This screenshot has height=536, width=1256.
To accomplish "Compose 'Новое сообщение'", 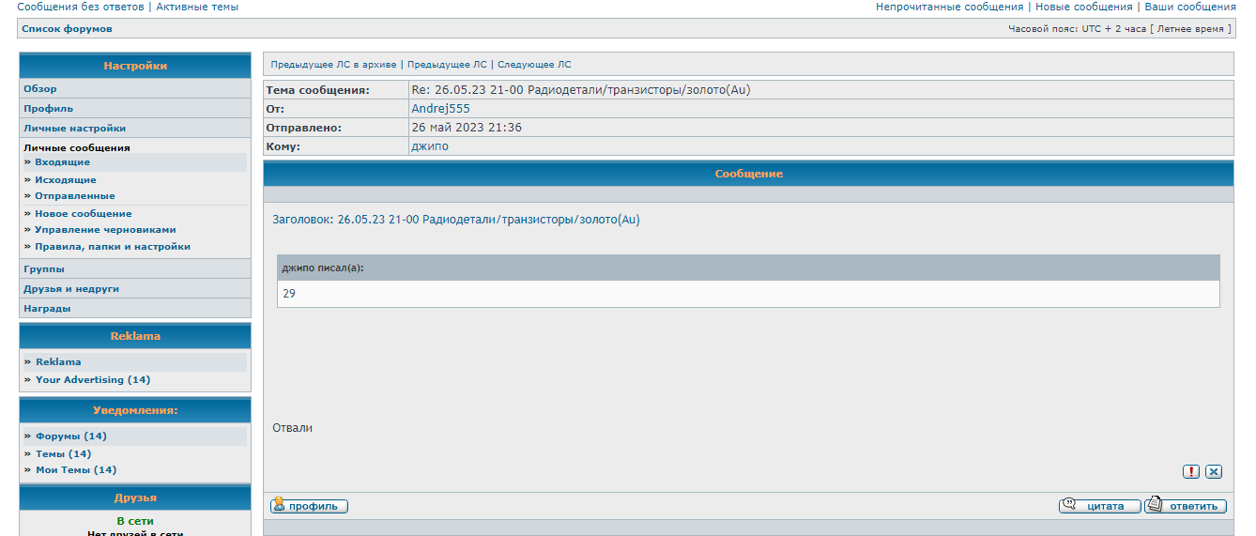I will [84, 213].
